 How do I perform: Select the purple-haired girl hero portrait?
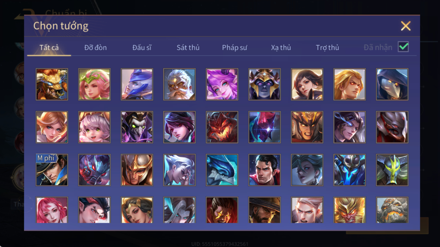point(222,84)
